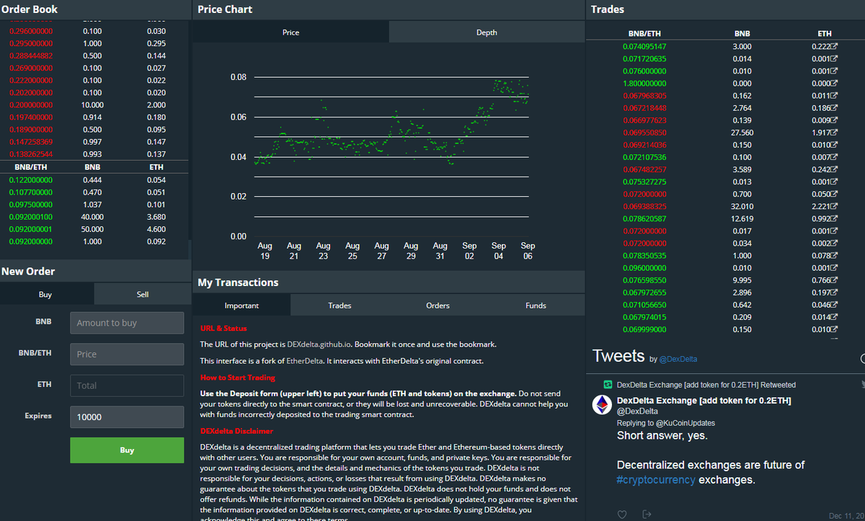Open the DEXdelta.github.io link
The width and height of the screenshot is (865, 521).
[x=318, y=344]
